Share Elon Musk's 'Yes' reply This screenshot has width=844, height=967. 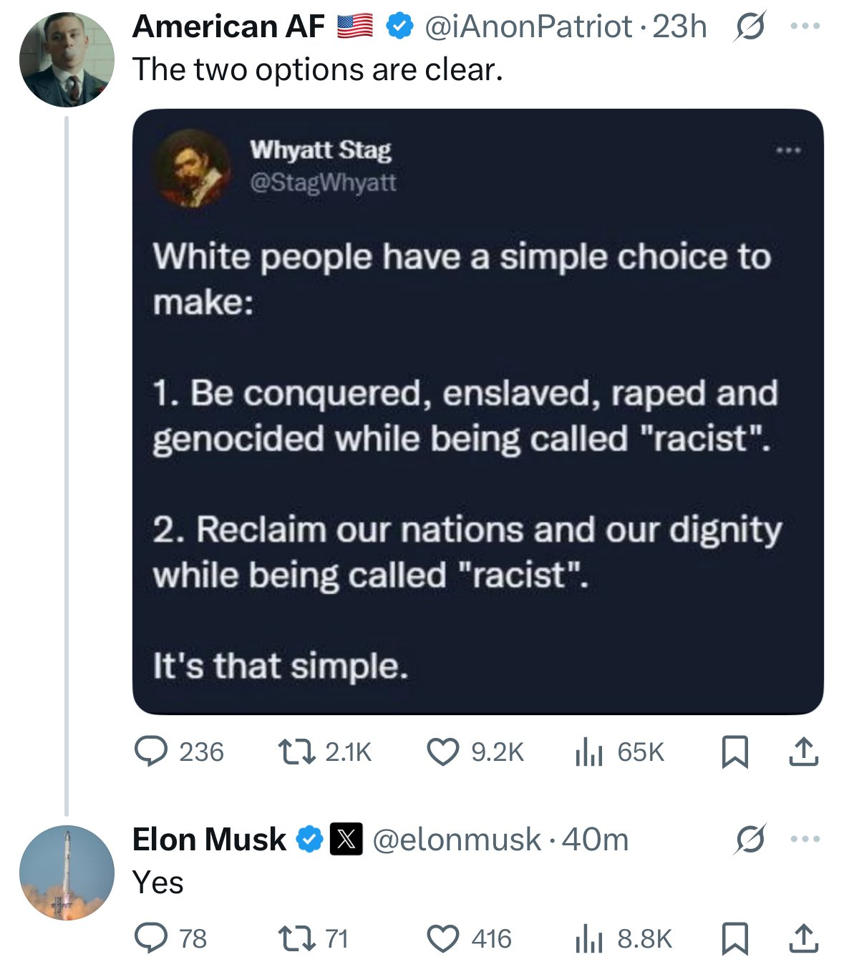pos(805,938)
